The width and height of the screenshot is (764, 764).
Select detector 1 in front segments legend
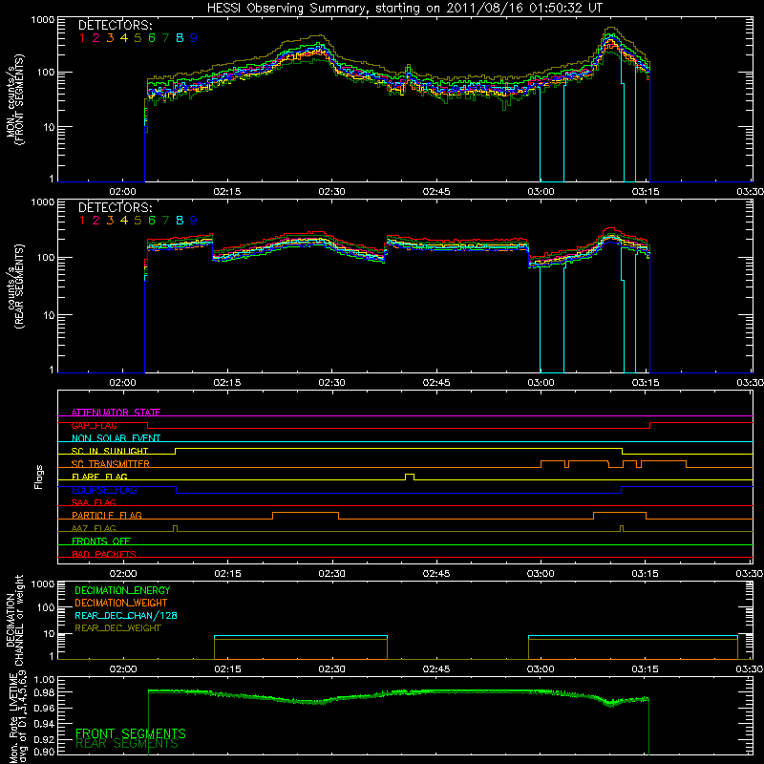point(82,38)
